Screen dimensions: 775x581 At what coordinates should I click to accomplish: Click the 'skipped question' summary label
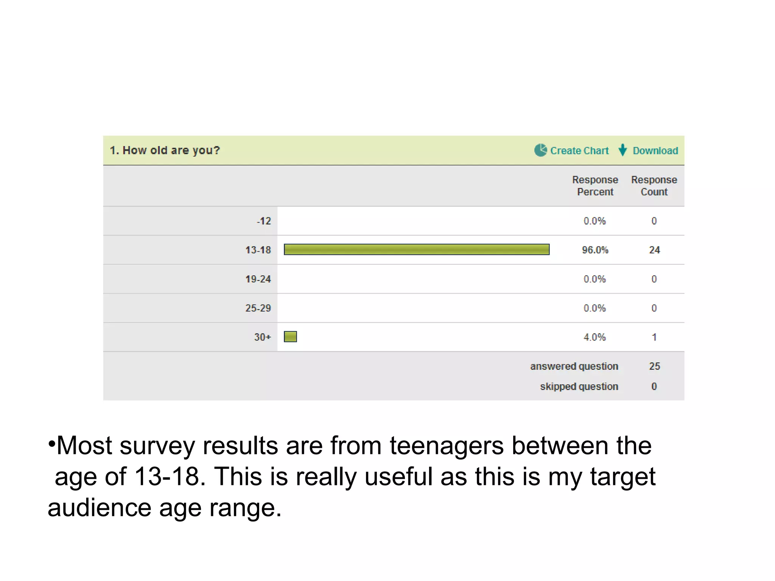[579, 387]
